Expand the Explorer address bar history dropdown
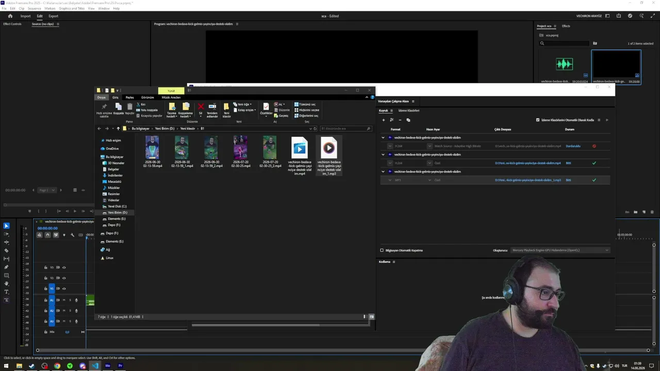Screen dimensions: 660x371 pos(310,128)
